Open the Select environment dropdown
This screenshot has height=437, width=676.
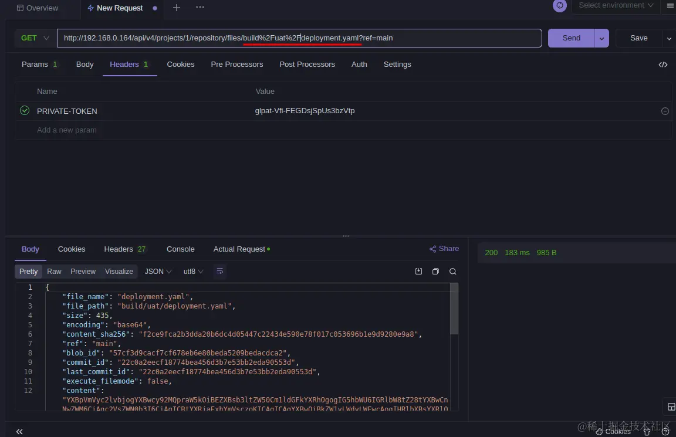(616, 5)
